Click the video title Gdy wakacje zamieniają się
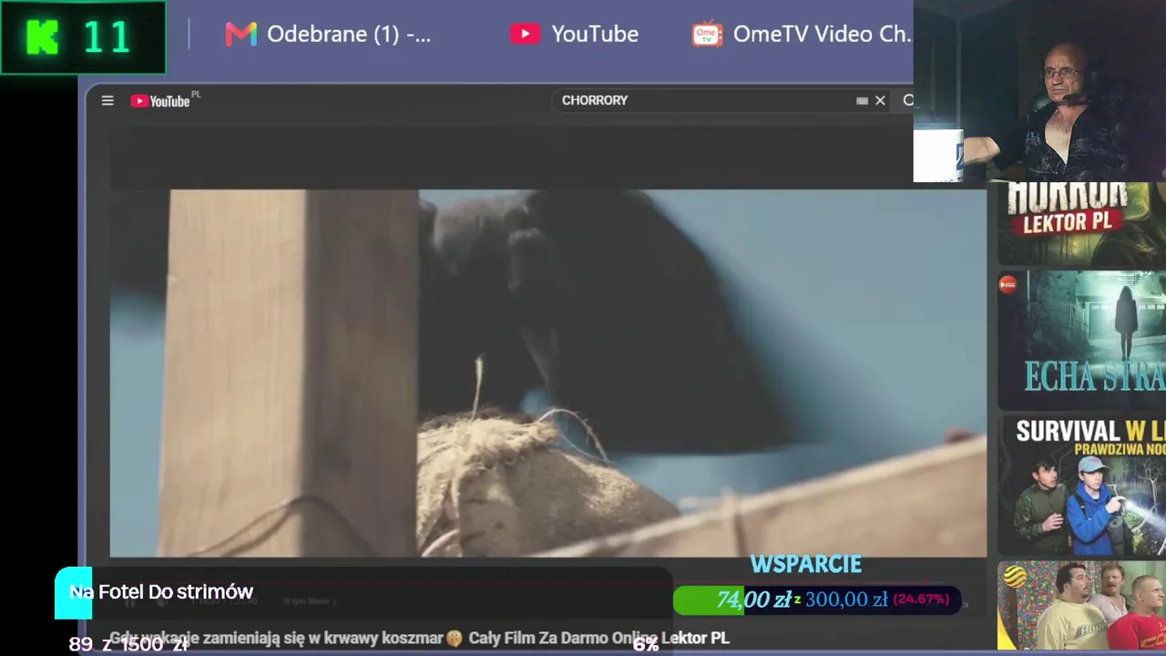Viewport: 1166px width, 656px height. click(419, 638)
